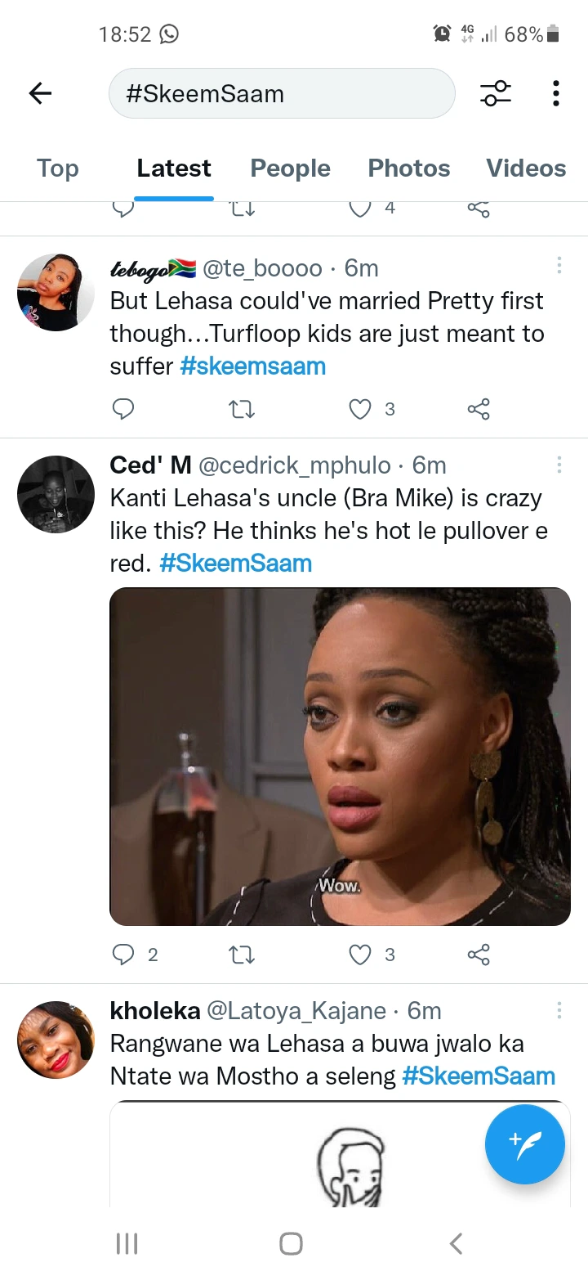Retweet cedrick_mphulo's Bra Mike tweet
588x1276 pixels.
click(242, 954)
